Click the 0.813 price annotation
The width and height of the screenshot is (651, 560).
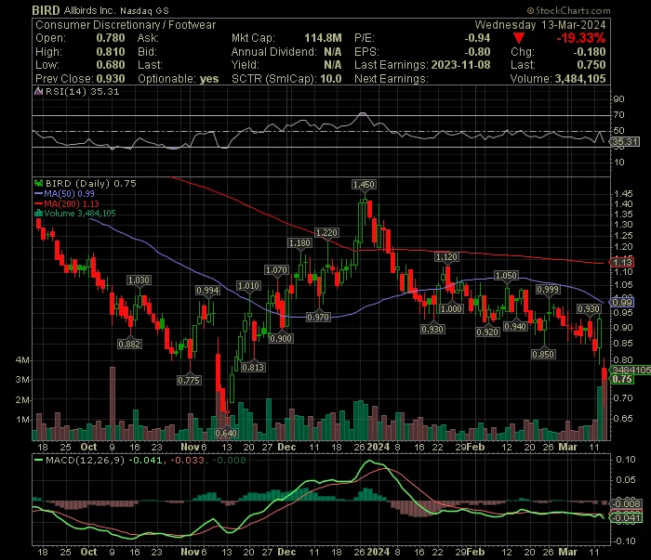(253, 367)
